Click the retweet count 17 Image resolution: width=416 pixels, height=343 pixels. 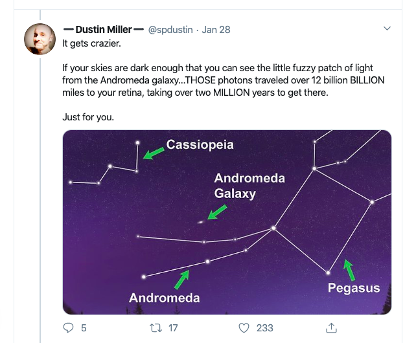(x=172, y=328)
